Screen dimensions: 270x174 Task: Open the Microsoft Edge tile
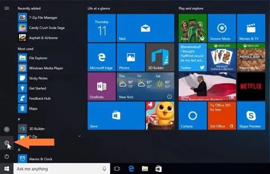coord(102,57)
